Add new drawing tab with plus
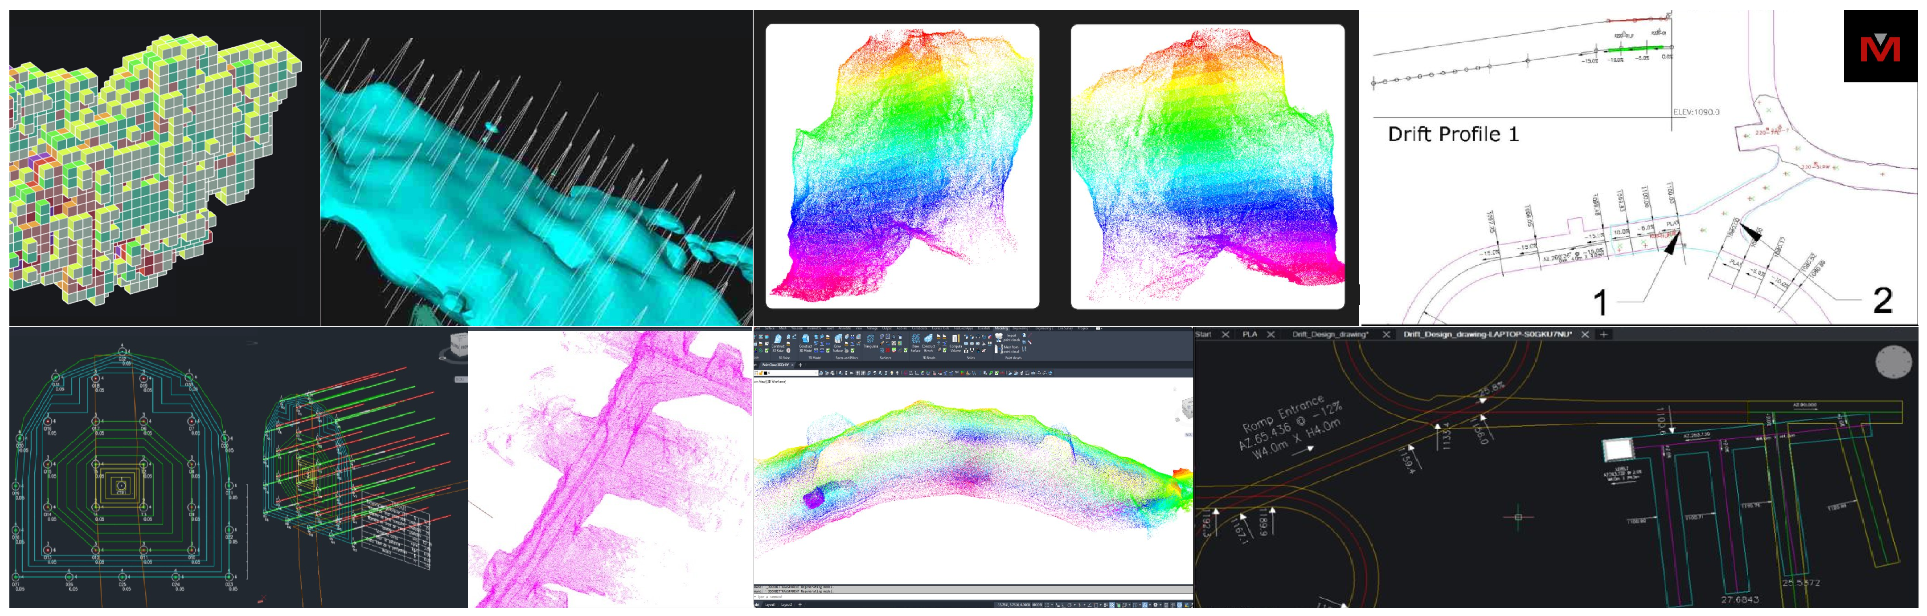 click(1604, 335)
